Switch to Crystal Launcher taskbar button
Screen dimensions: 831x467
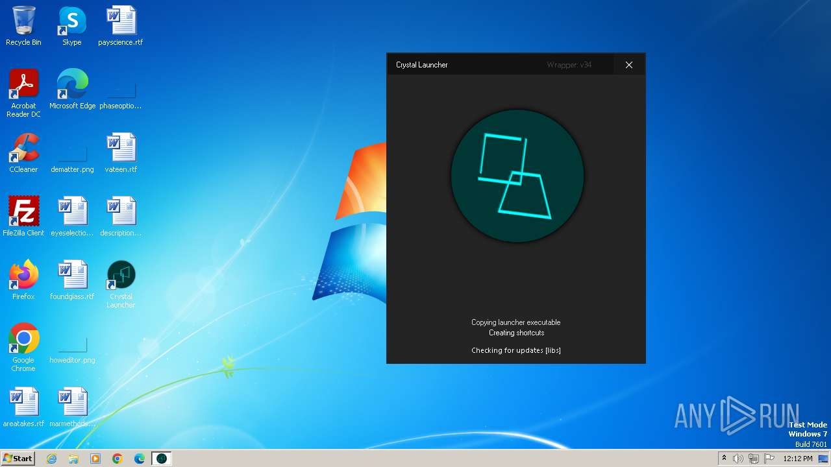(x=162, y=459)
